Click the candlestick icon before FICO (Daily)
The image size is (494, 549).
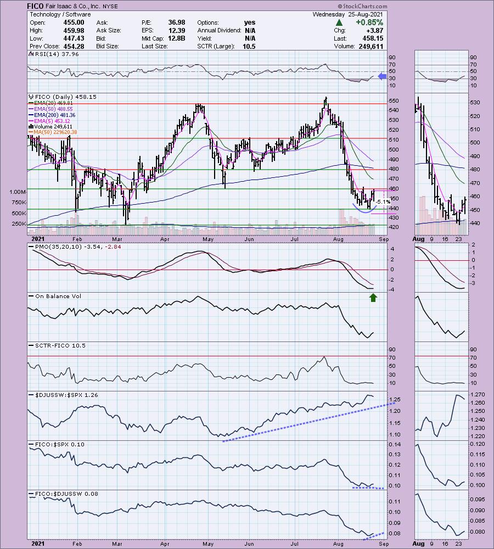click(x=31, y=97)
